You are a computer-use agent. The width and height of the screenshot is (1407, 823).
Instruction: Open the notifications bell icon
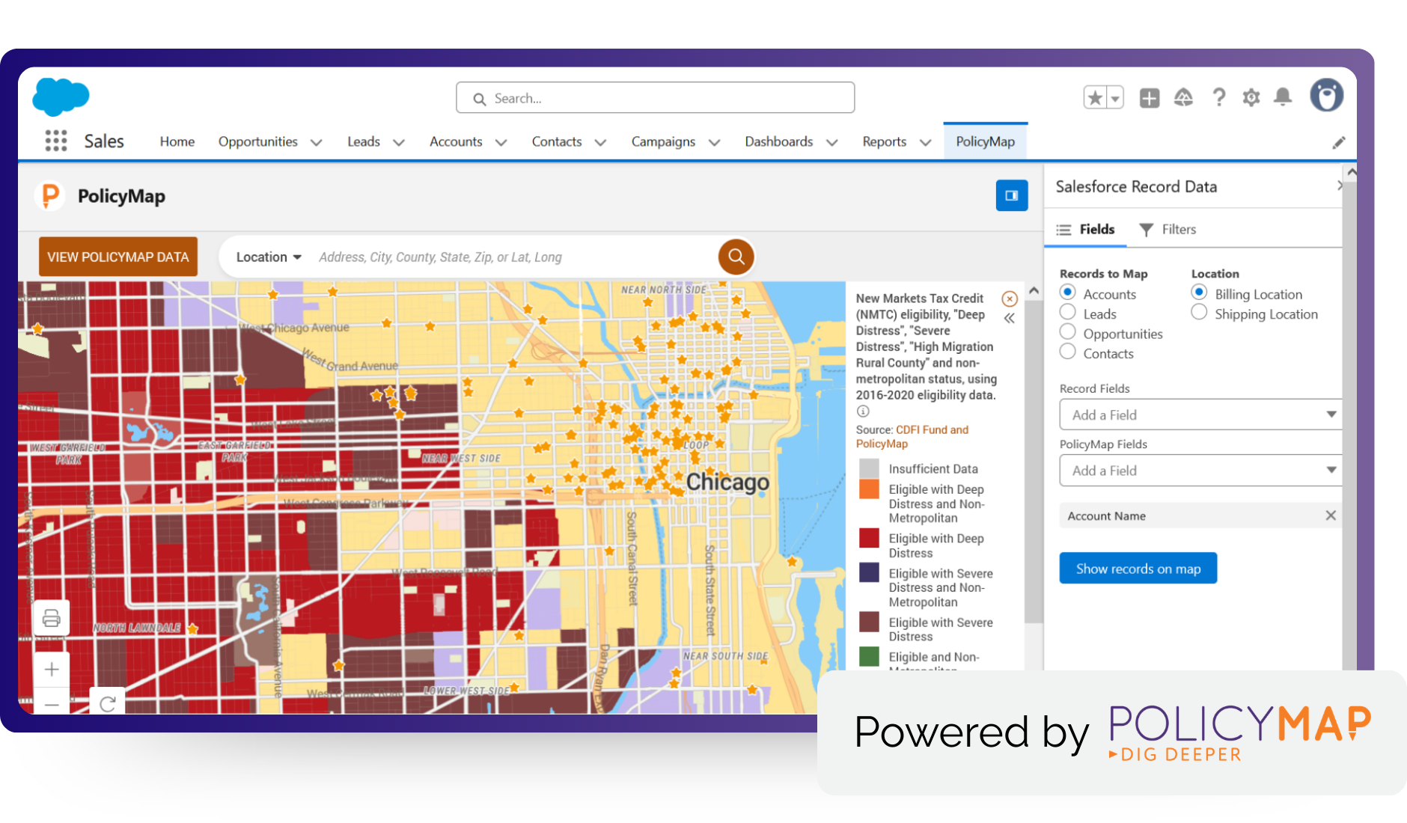click(1283, 97)
